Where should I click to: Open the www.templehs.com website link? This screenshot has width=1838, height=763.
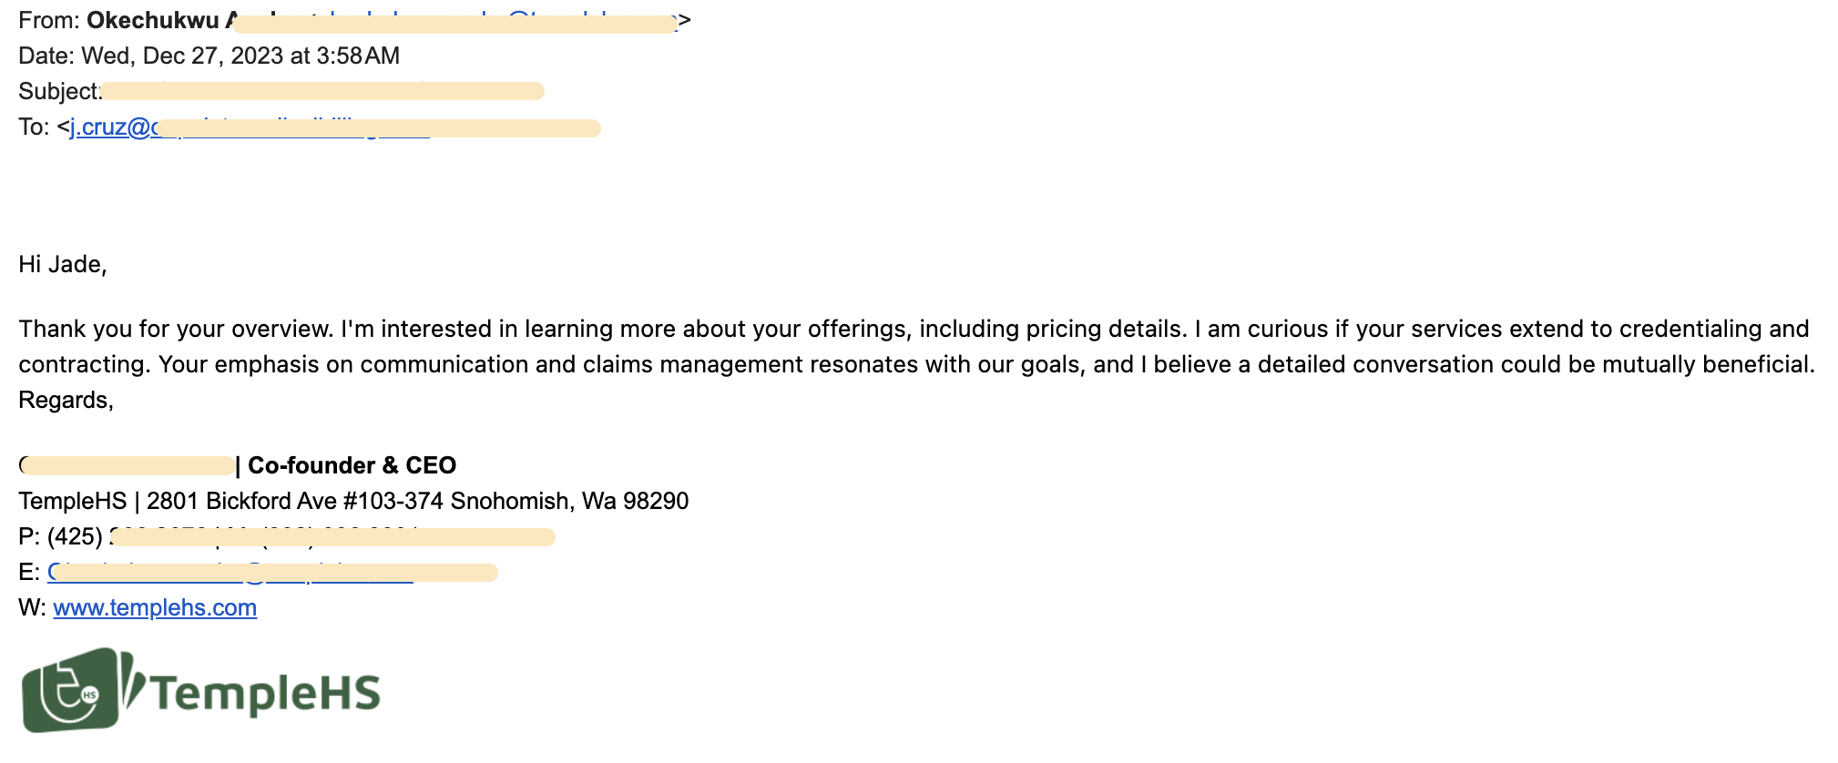(x=155, y=607)
